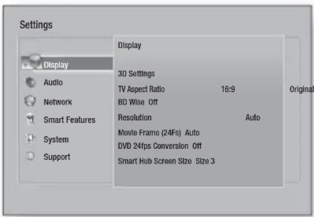The height and width of the screenshot is (217, 314).
Task: Open the Display menu category
Action: click(67, 64)
